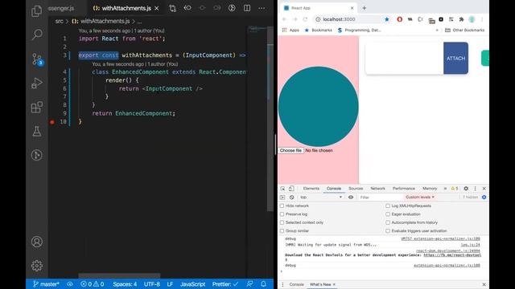Open the Spaces: 4 indentation selector

[125, 284]
